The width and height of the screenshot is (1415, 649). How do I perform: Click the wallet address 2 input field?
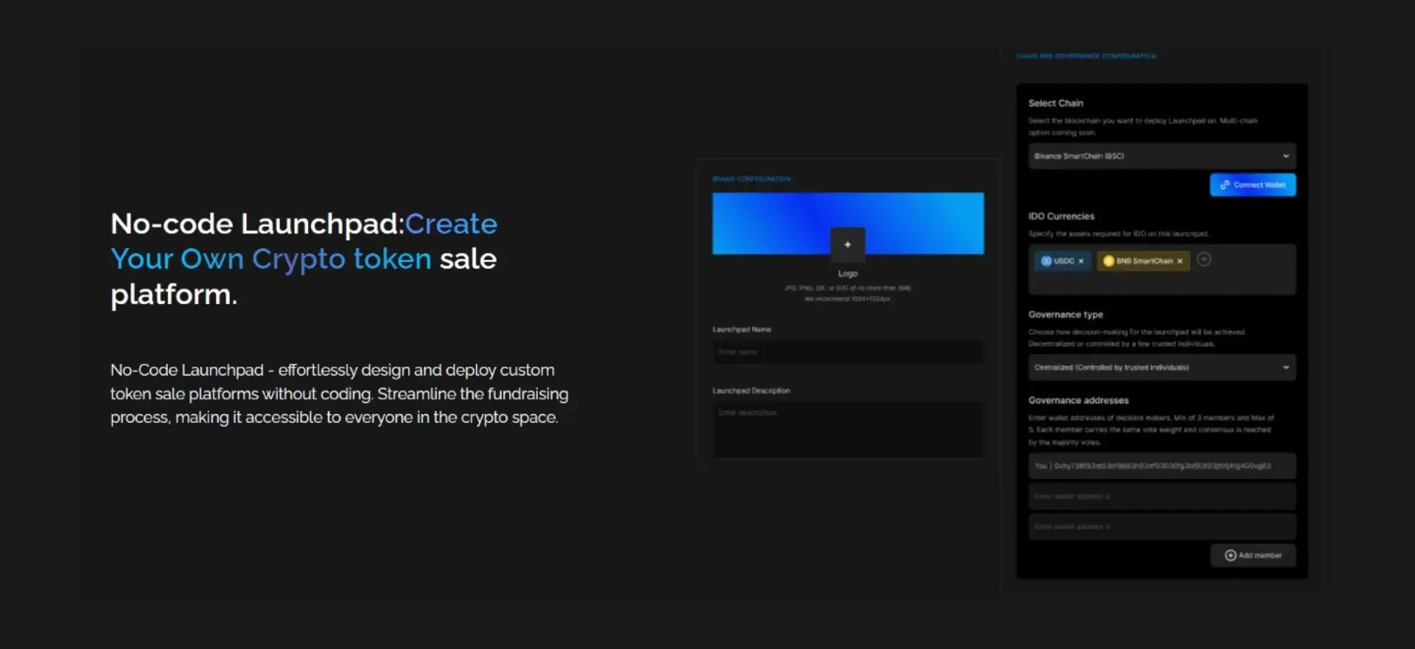1161,497
